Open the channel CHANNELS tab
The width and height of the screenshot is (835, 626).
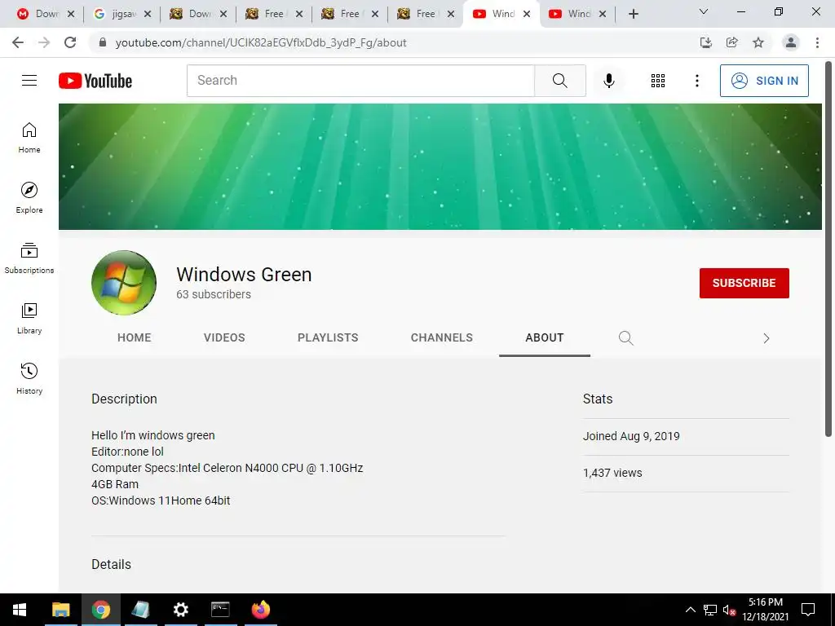[x=441, y=337]
